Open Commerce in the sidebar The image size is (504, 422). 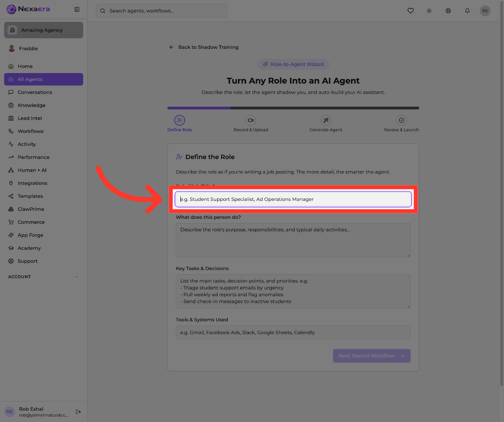(x=43, y=222)
